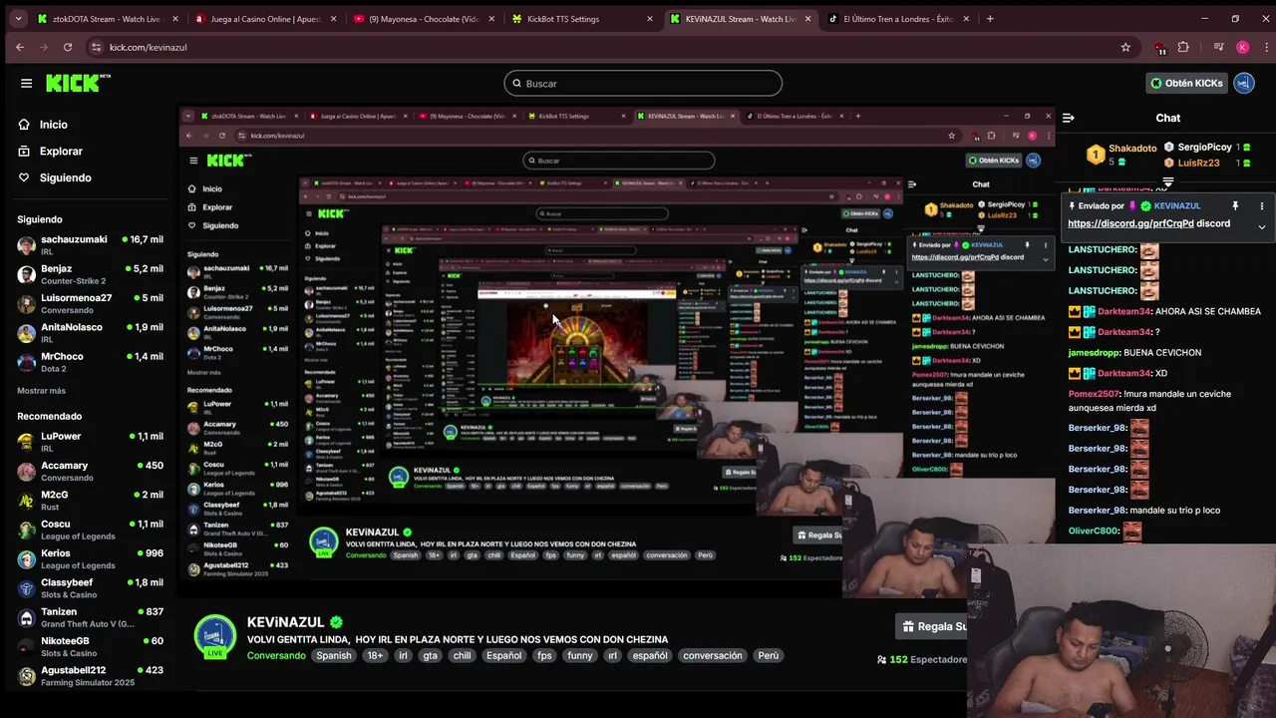Click the kick.com/kevinazul address bar

point(147,47)
